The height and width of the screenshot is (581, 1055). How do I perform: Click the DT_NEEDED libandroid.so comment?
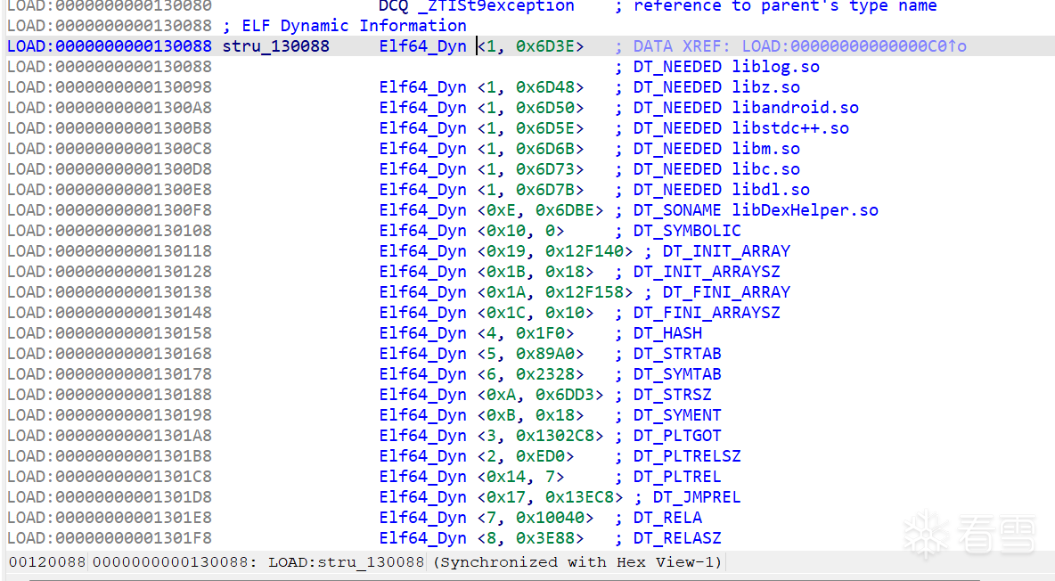746,108
